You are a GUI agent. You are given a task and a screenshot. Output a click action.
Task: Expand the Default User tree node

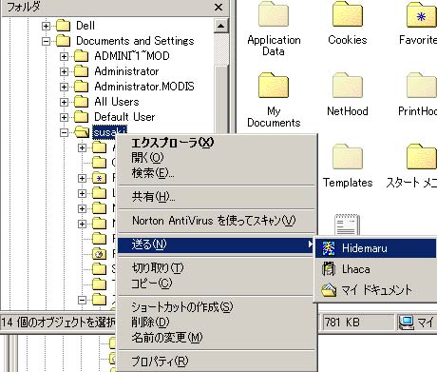[64, 117]
